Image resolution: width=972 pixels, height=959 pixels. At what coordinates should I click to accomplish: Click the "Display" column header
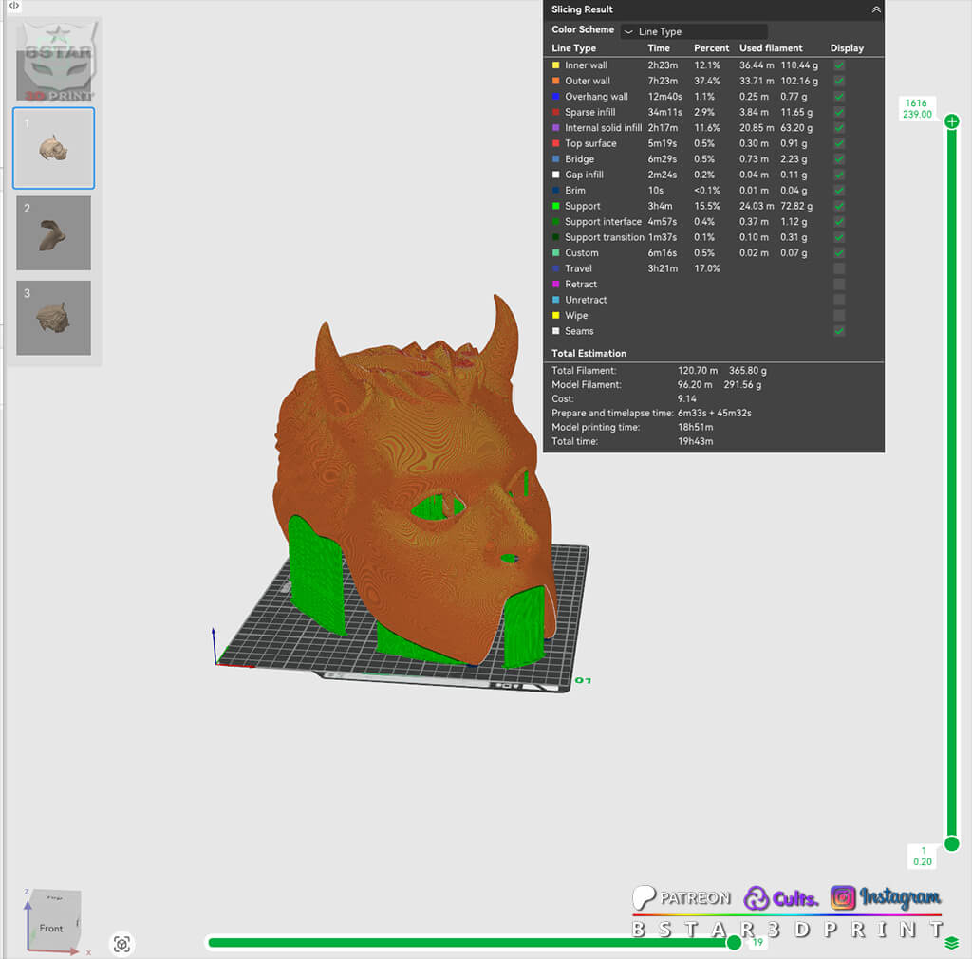click(847, 47)
